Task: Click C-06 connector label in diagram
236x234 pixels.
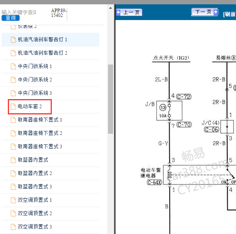Action: tap(212, 129)
